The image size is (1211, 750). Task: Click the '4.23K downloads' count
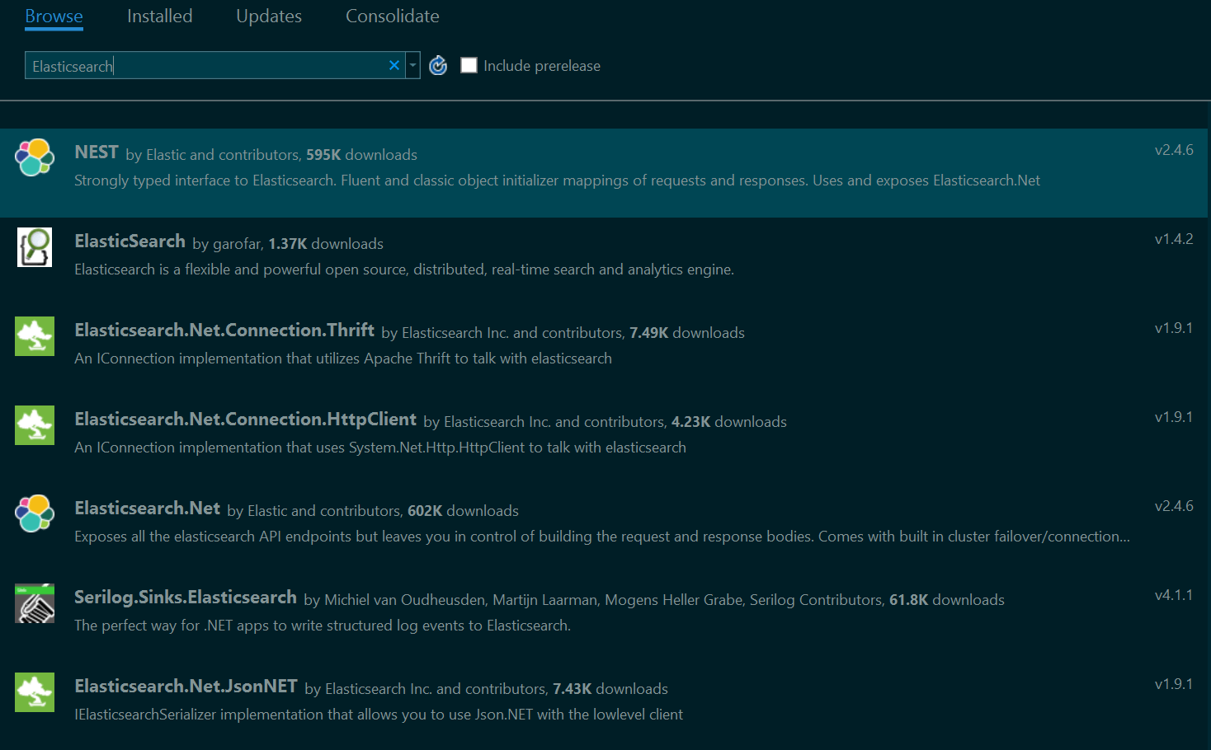729,422
